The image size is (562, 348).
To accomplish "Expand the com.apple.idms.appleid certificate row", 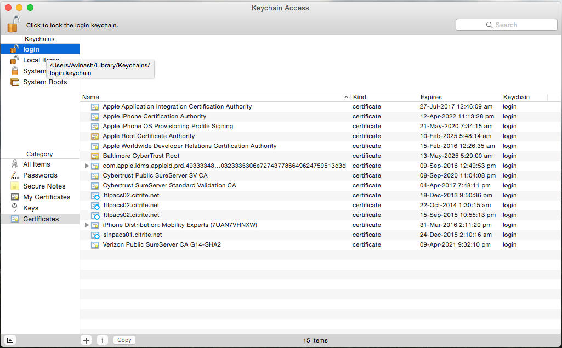I will [87, 166].
